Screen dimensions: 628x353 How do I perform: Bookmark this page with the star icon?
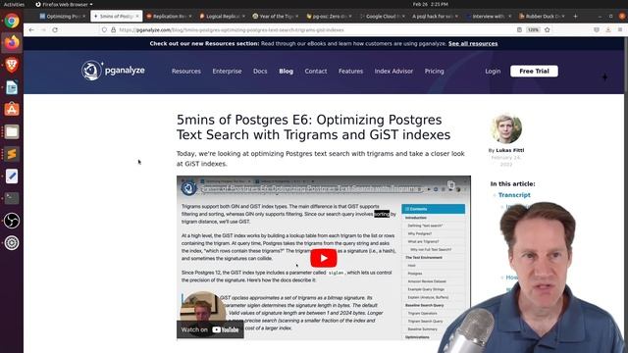click(548, 30)
